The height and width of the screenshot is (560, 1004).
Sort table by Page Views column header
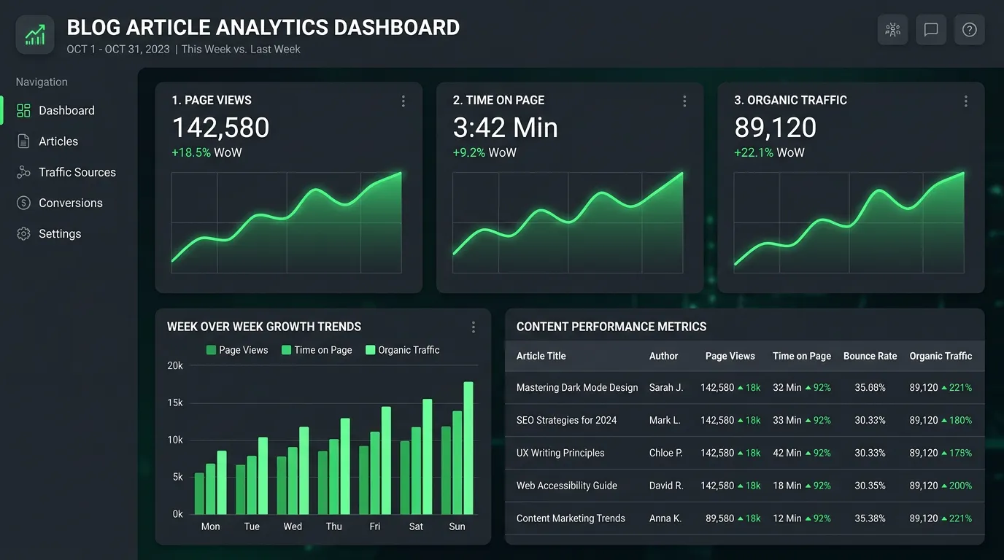tap(730, 356)
